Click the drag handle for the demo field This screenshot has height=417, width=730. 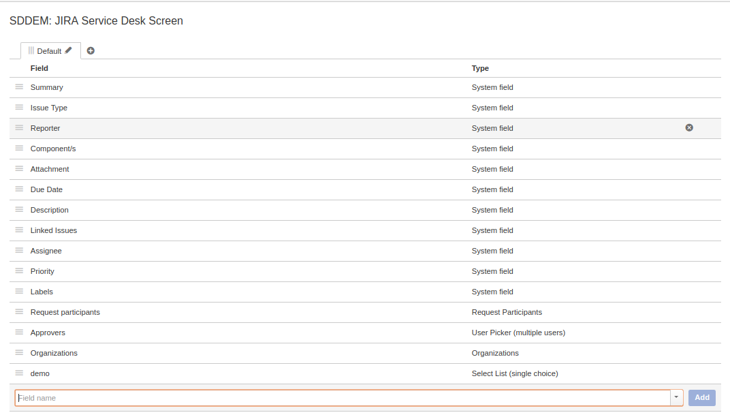click(x=19, y=373)
